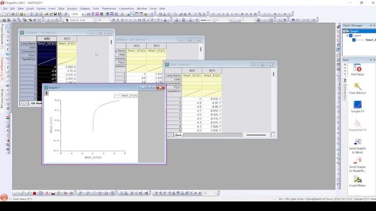Click the Dark workbook horizontal scrollbar
This screenshot has height=211, width=376.
tap(256, 135)
